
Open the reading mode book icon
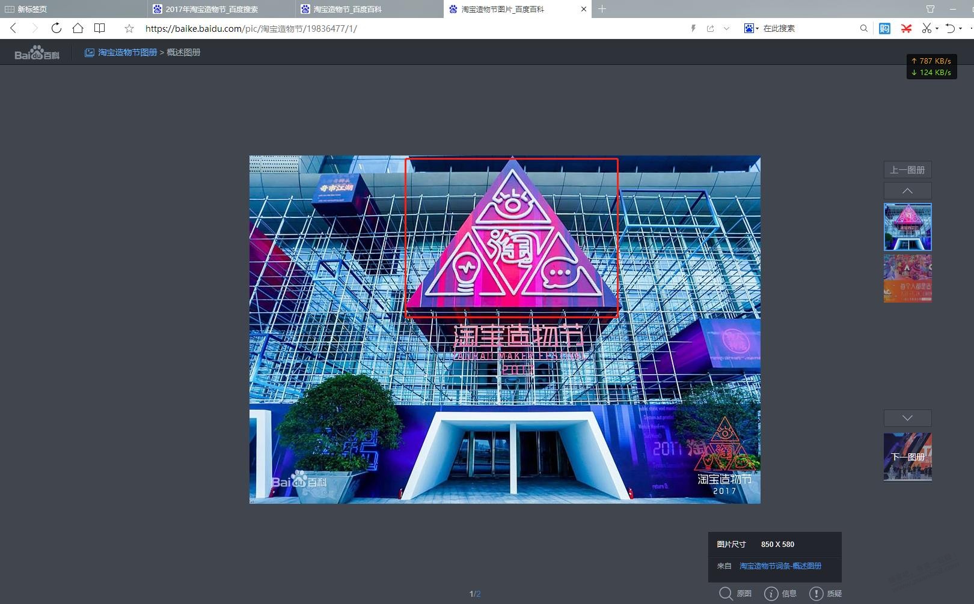[x=100, y=28]
